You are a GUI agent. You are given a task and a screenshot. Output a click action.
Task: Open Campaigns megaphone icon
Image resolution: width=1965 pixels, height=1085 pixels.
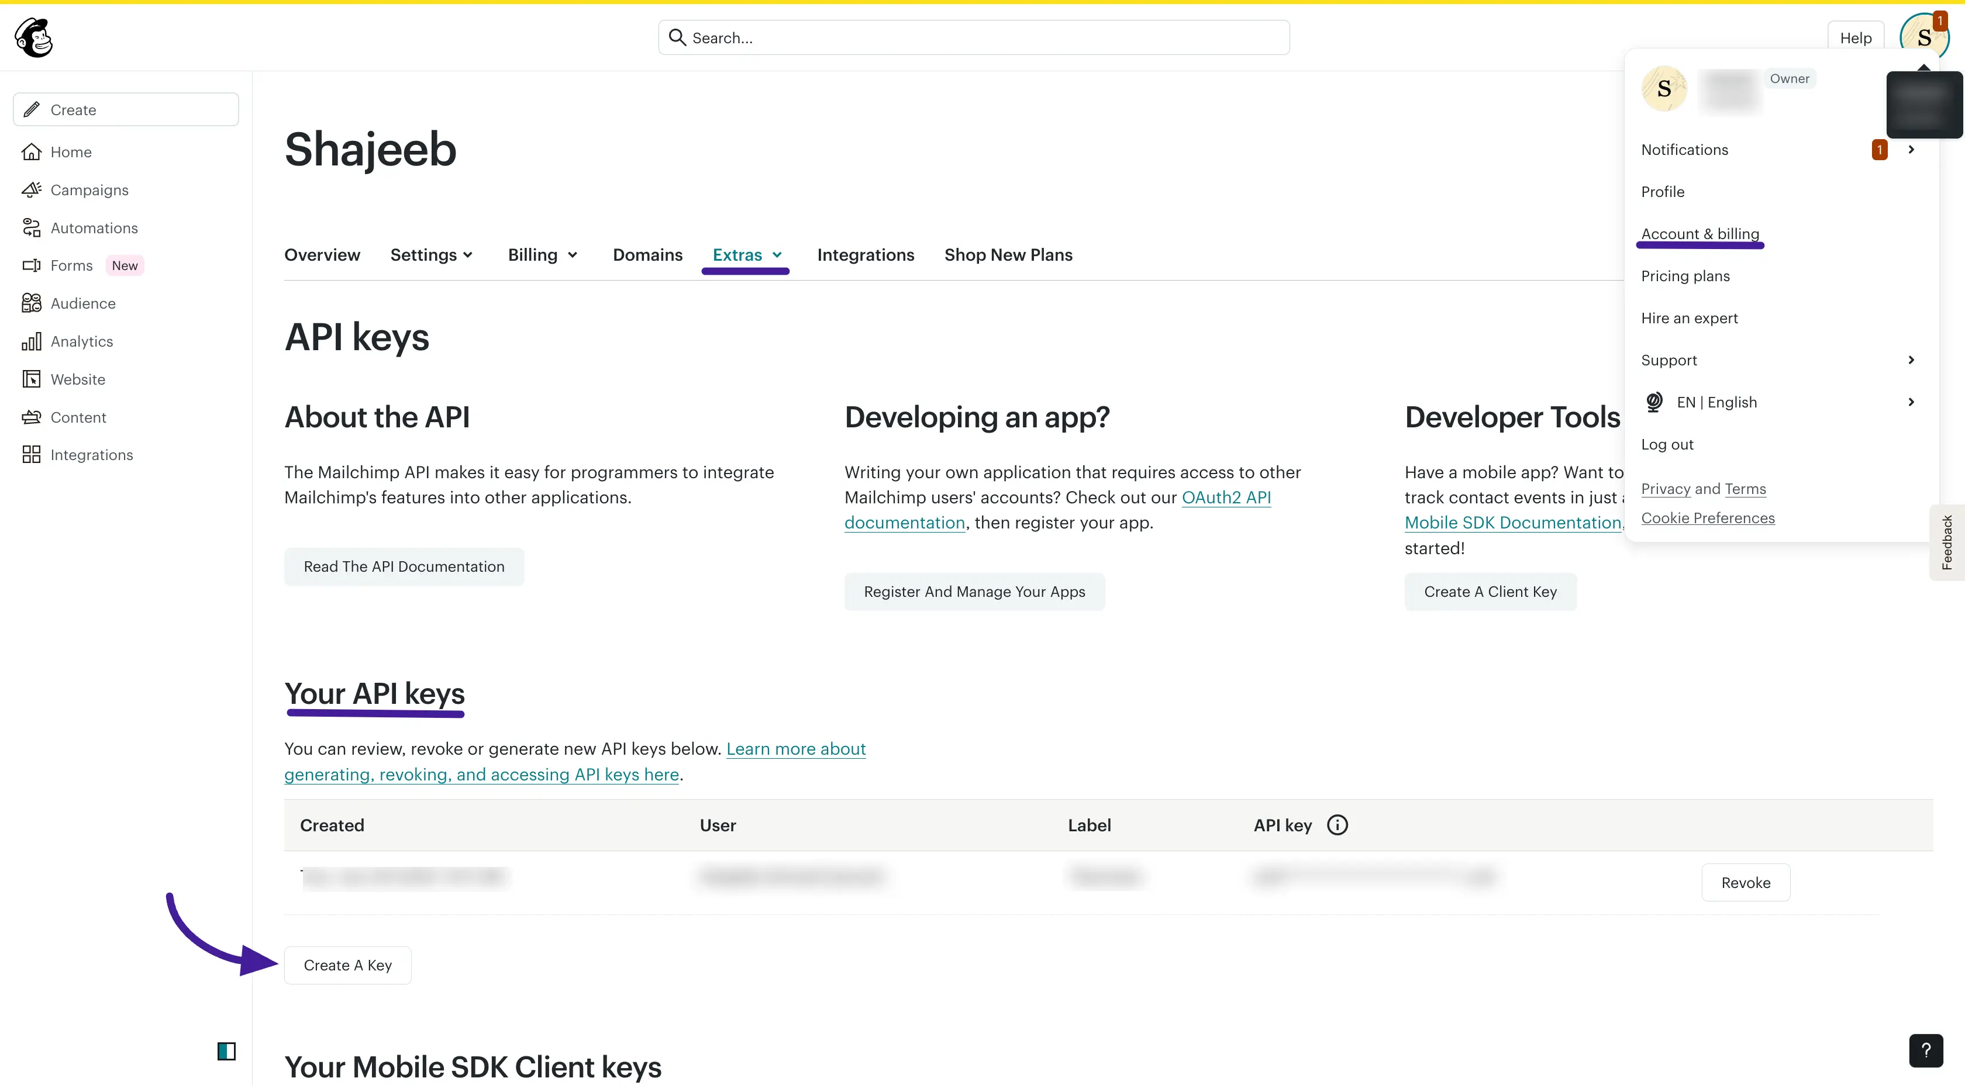[x=31, y=189]
